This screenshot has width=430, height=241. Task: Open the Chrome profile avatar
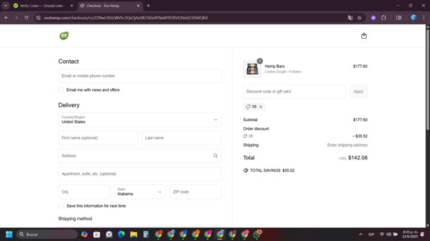tap(414, 18)
